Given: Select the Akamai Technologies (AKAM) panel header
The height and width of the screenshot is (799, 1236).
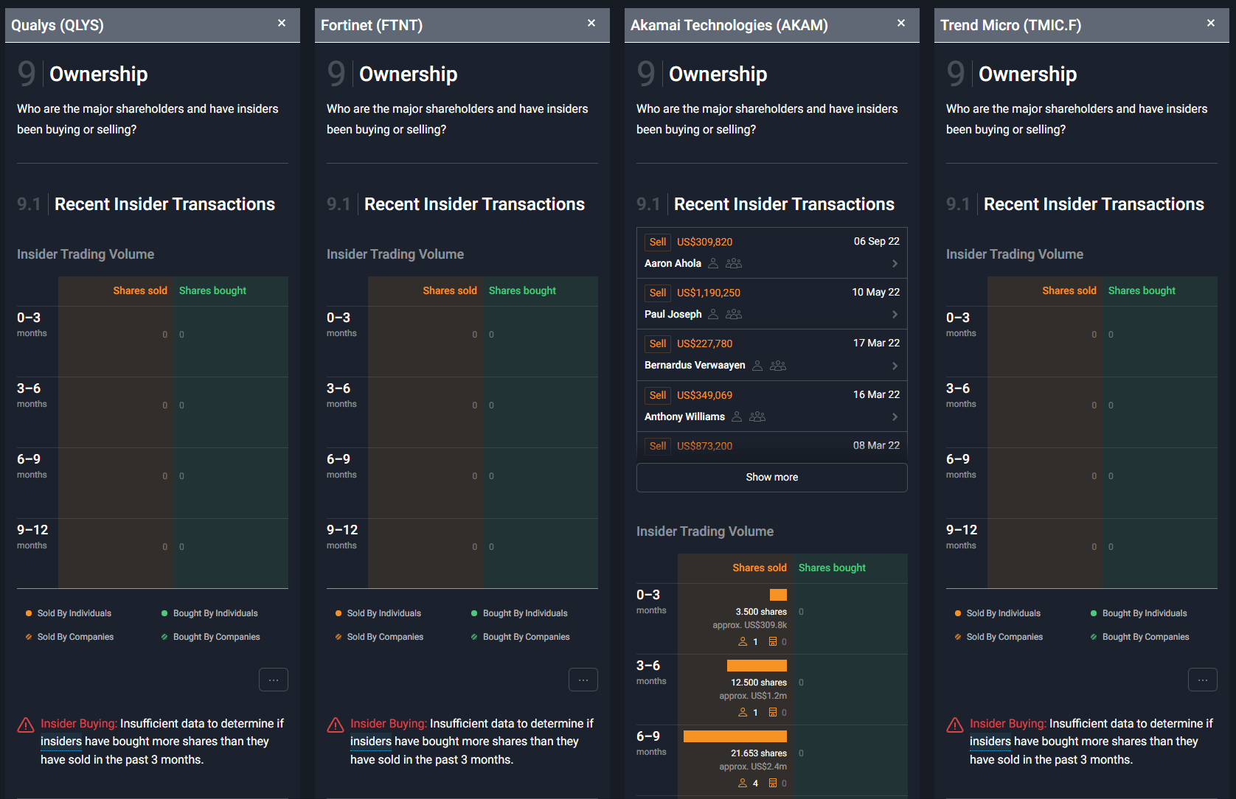Looking at the screenshot, I should [x=772, y=25].
